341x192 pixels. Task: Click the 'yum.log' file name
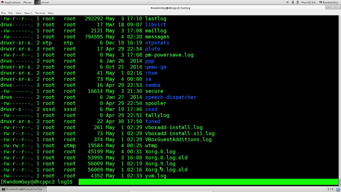tap(156, 176)
